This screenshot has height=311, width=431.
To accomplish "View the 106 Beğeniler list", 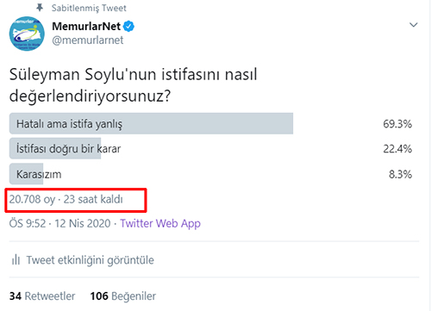I will pos(123,296).
